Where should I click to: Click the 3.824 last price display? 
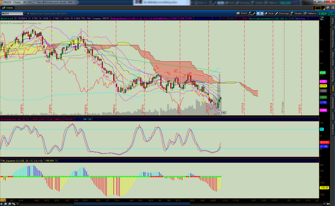pyautogui.click(x=322, y=13)
